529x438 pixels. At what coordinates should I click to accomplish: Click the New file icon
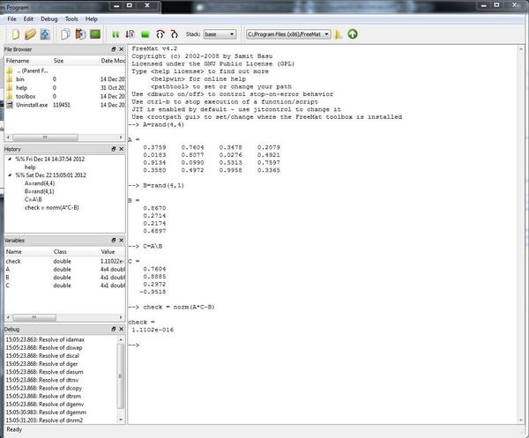16,34
